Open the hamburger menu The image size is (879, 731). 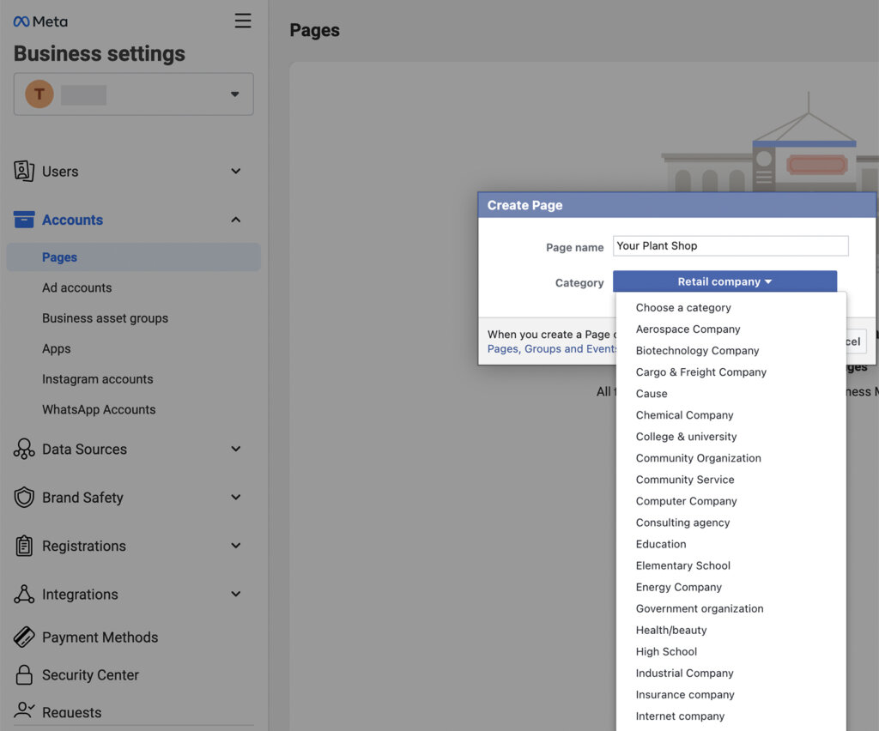(243, 21)
